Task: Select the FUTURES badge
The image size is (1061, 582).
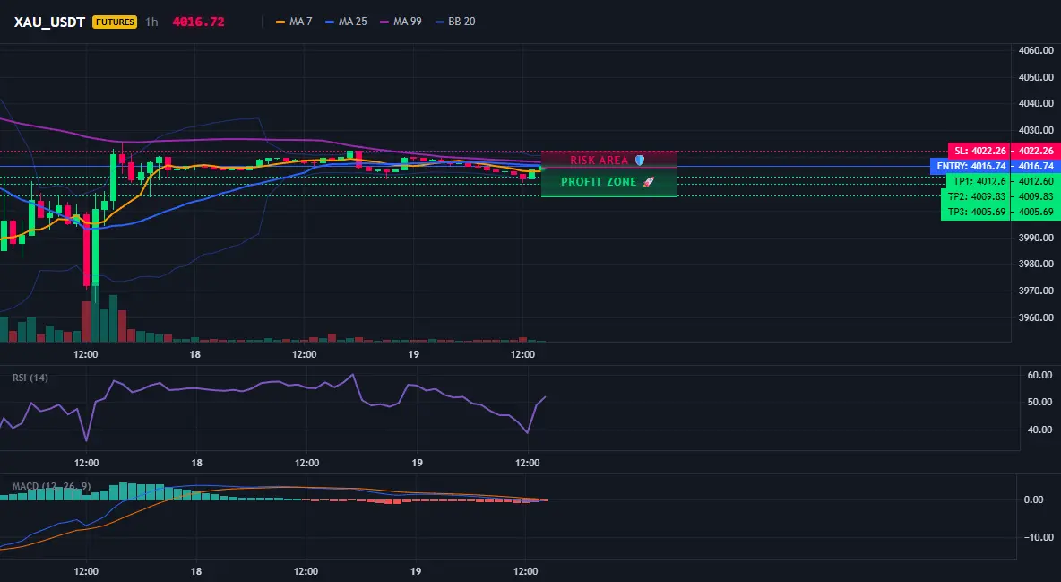Action: pyautogui.click(x=115, y=22)
